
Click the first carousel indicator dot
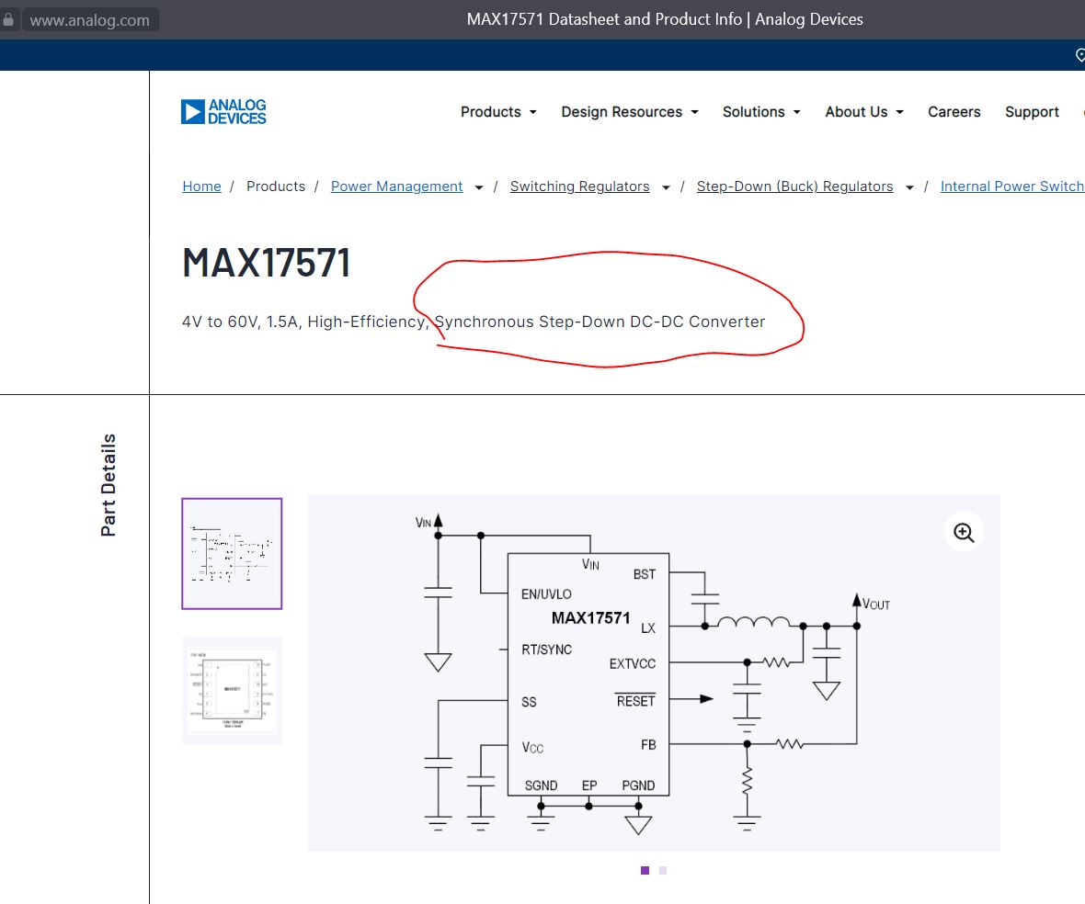[645, 870]
